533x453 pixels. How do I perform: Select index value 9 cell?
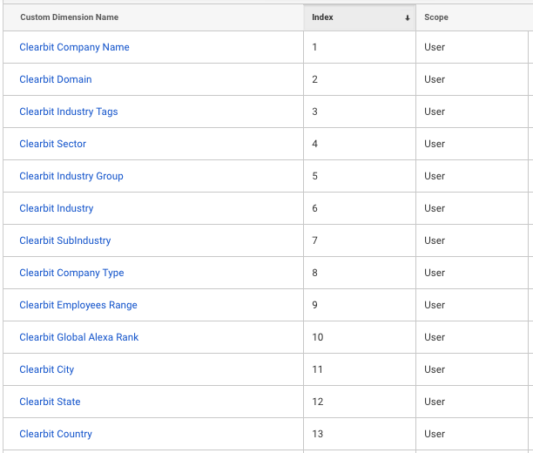click(x=360, y=305)
